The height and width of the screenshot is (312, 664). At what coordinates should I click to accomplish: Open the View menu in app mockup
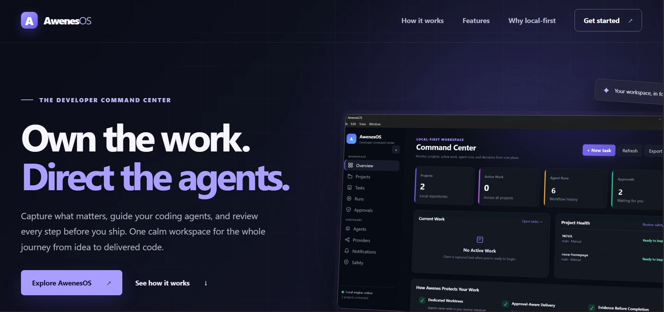[362, 124]
